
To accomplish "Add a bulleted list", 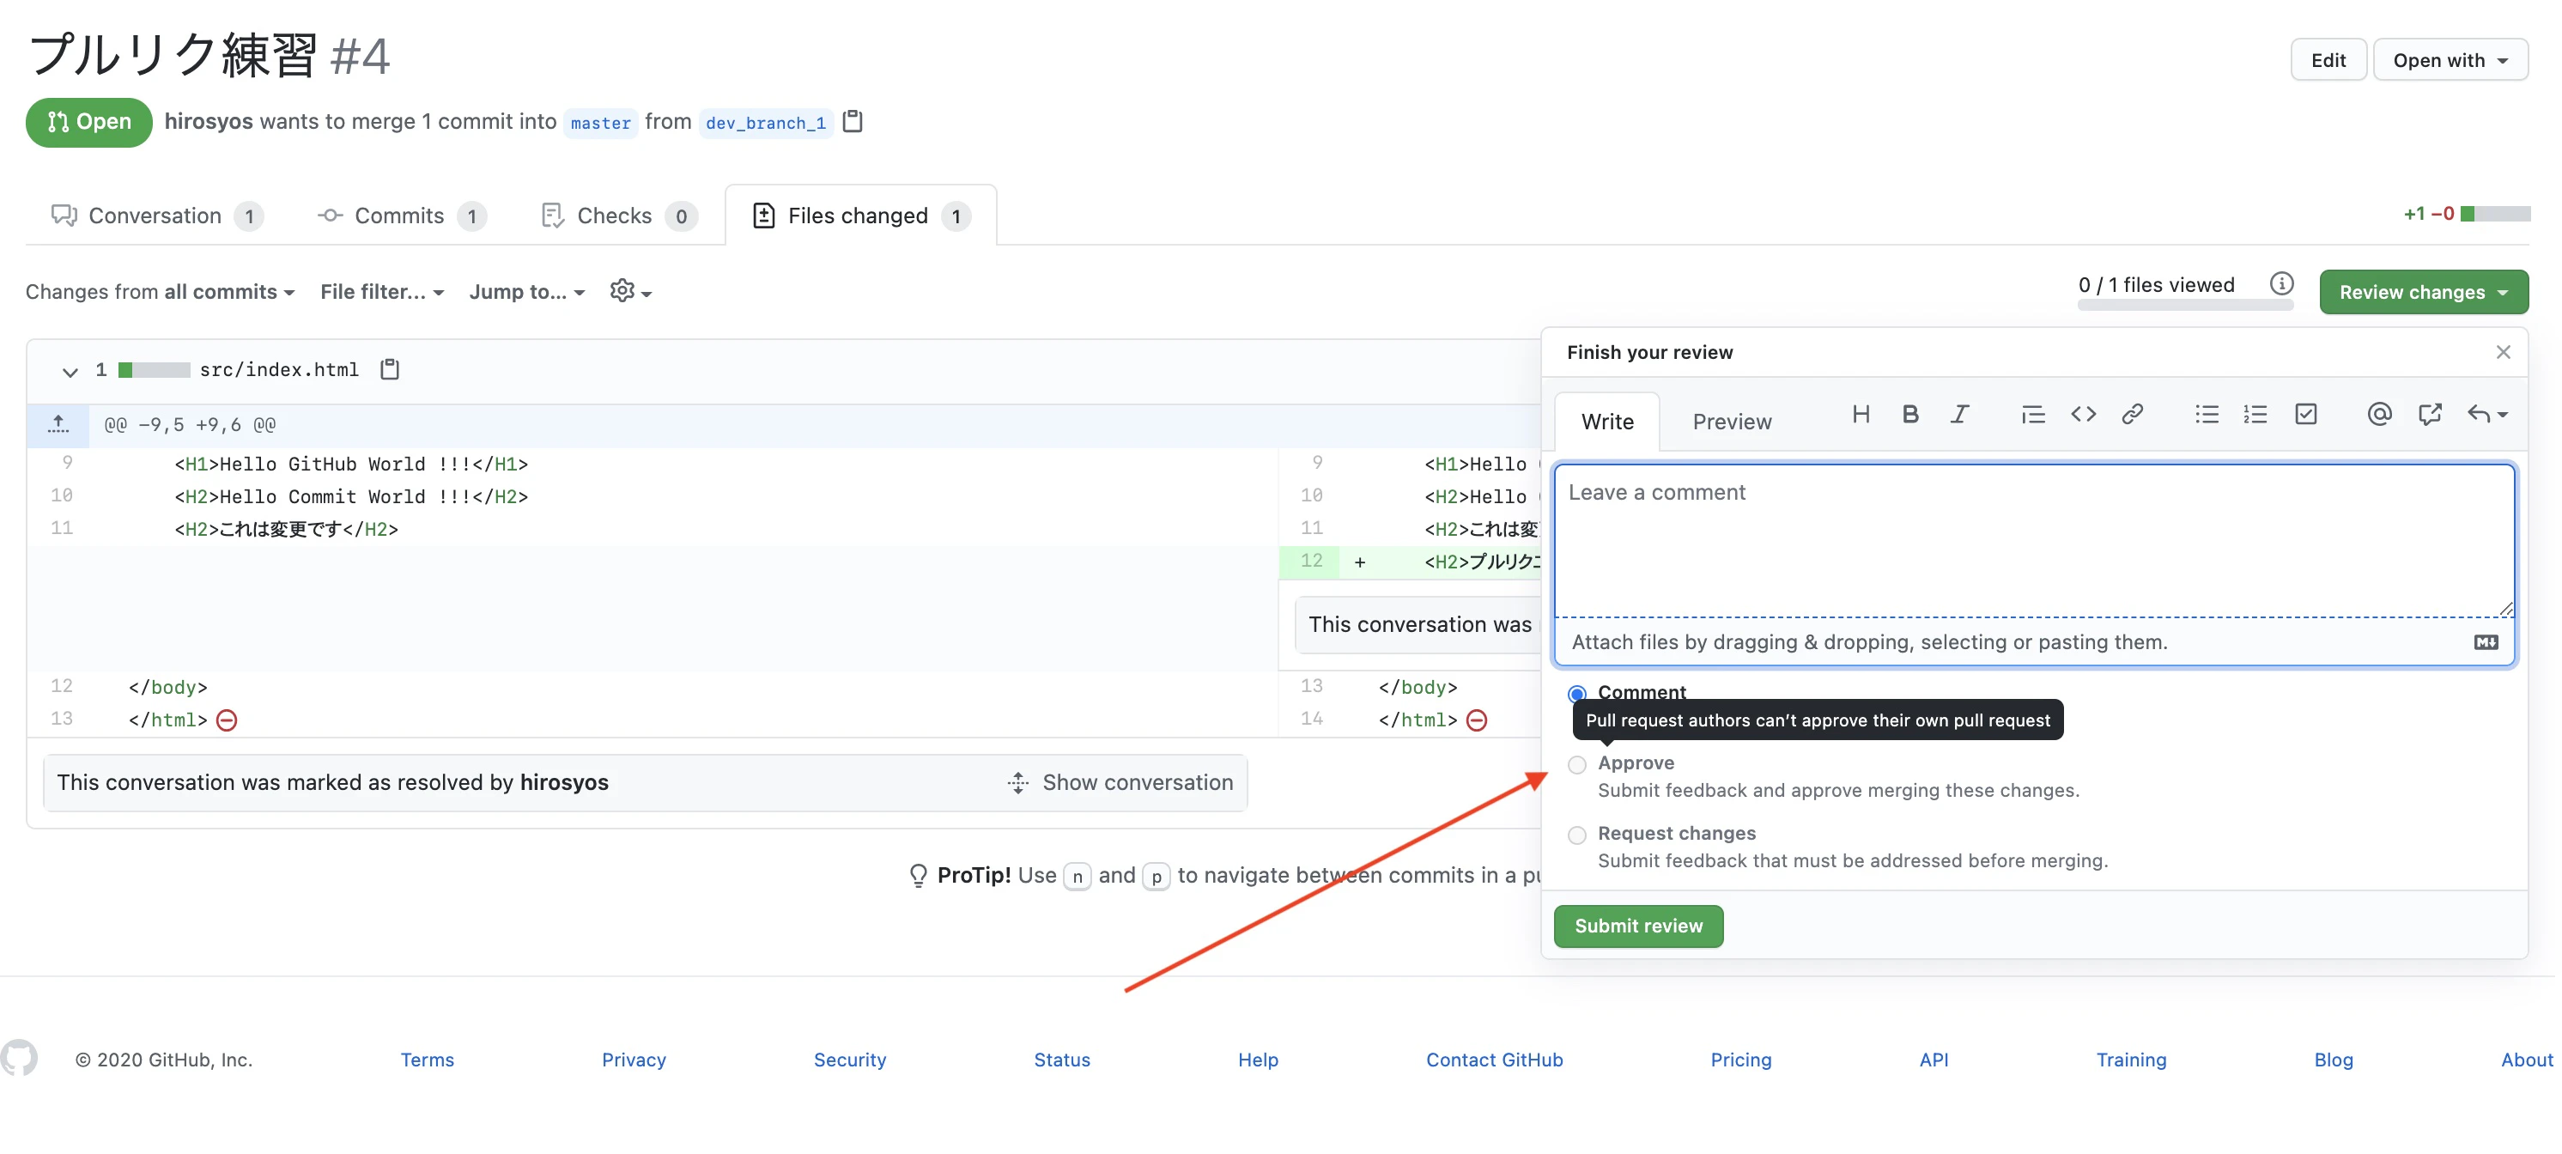I will click(2206, 415).
